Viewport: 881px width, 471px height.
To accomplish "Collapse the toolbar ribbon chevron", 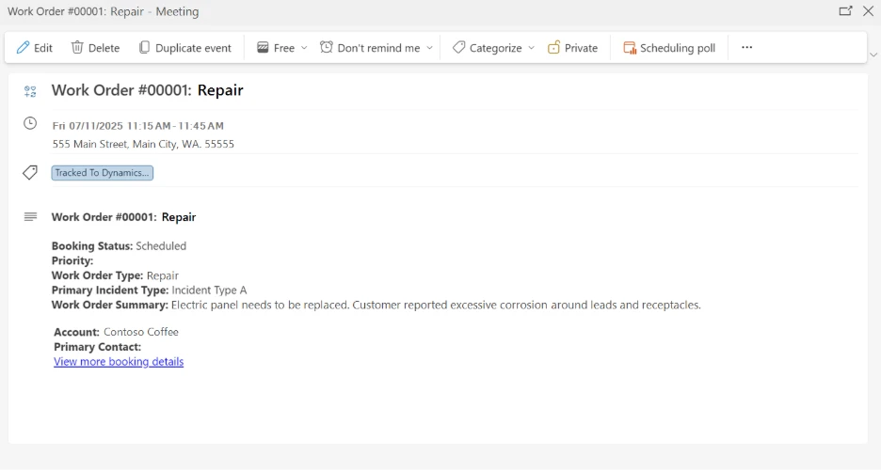I will tap(873, 55).
